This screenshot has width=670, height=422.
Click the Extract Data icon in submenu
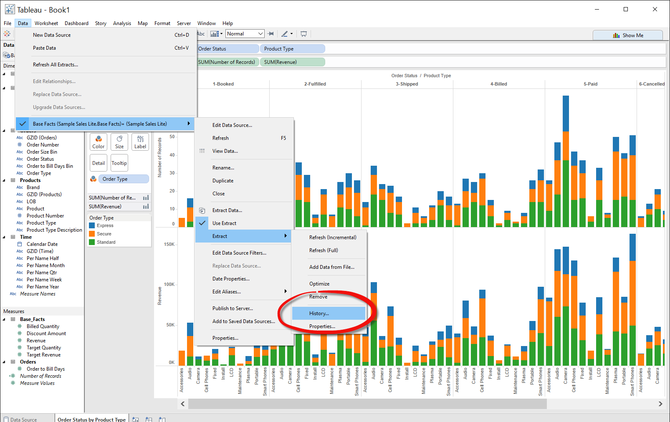pos(202,210)
